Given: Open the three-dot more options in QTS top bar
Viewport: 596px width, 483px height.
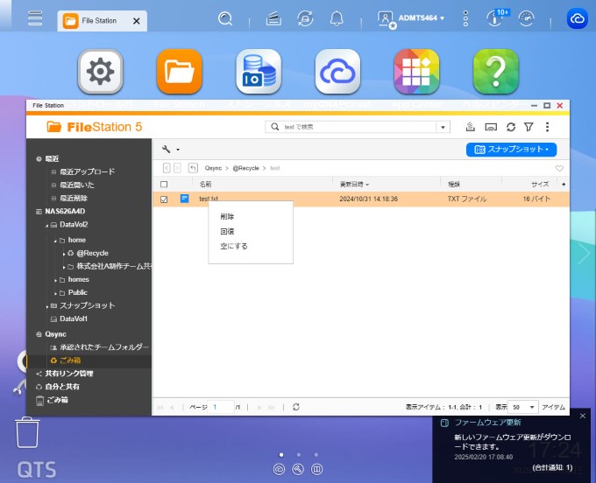Looking at the screenshot, I should [x=465, y=18].
